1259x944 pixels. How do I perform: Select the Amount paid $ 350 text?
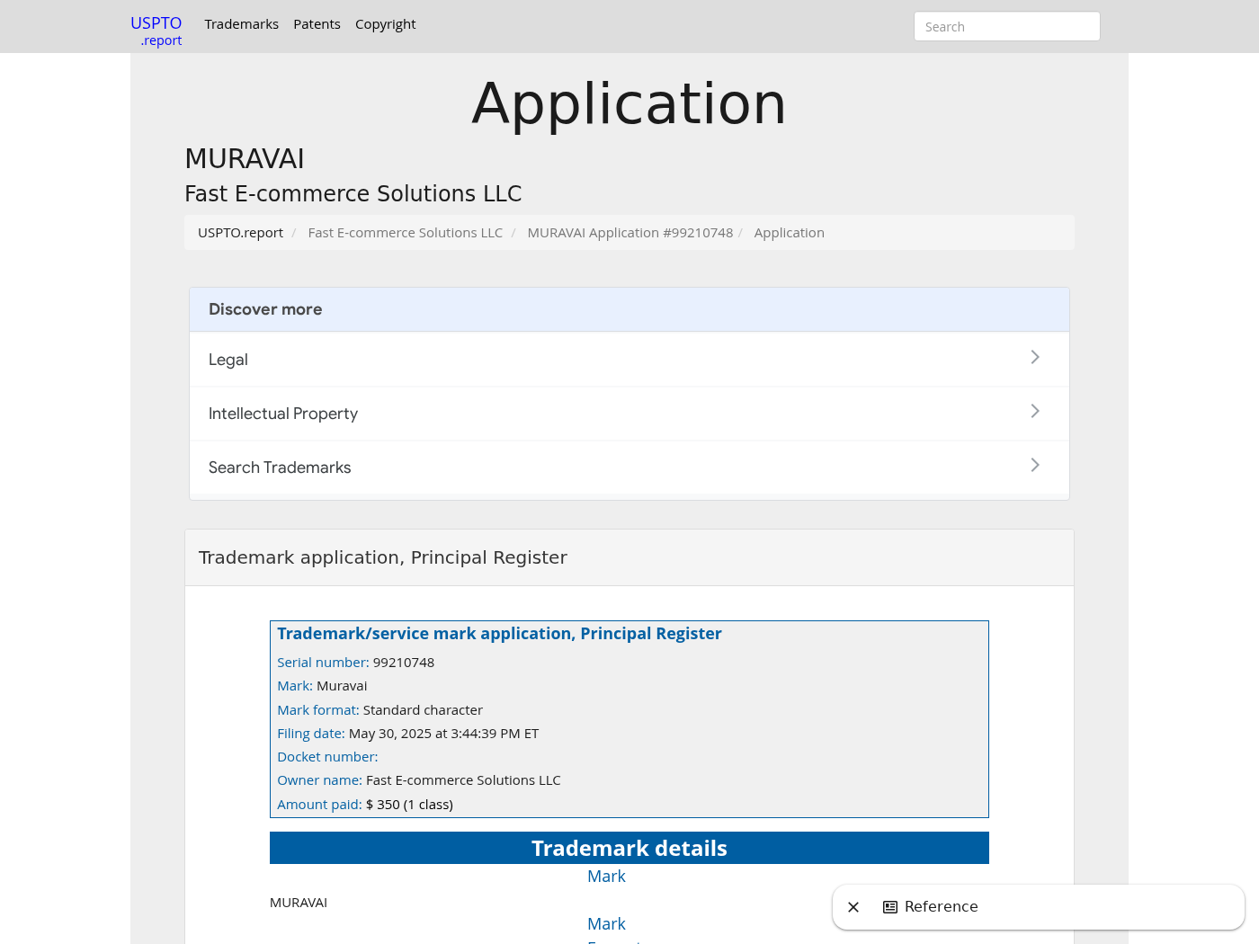[x=409, y=805]
